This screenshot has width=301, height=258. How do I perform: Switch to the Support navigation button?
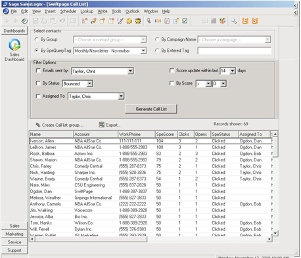point(14,250)
